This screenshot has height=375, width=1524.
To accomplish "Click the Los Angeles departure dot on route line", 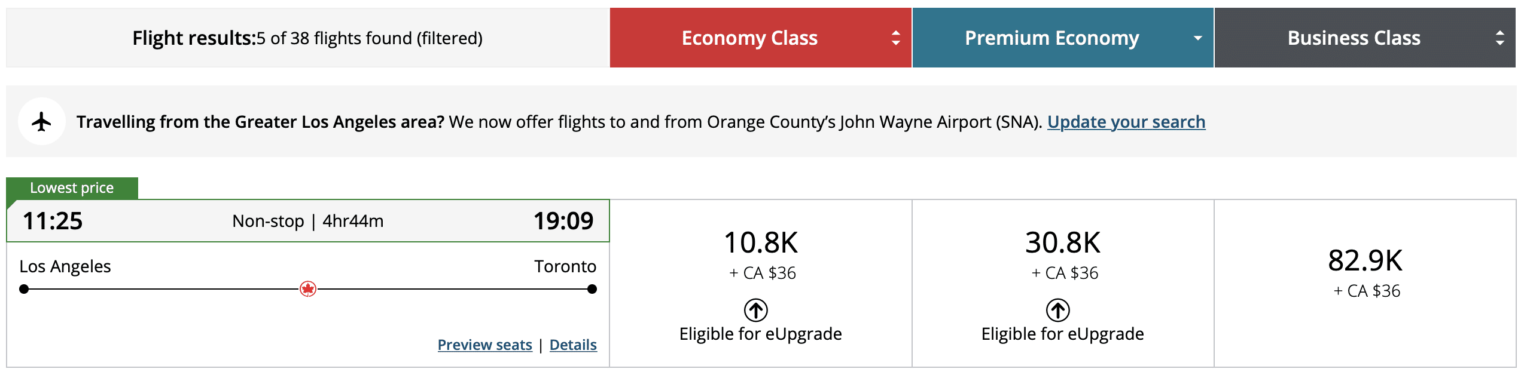I will [24, 290].
